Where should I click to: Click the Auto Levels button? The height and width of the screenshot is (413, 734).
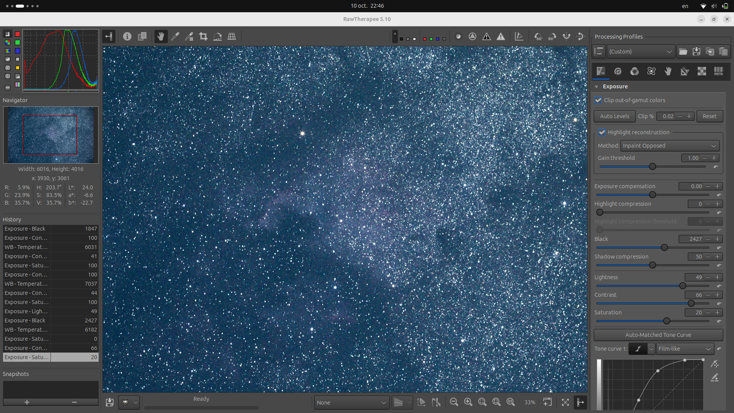[614, 116]
